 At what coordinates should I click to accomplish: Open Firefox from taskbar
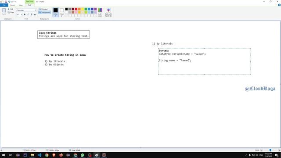[x=61, y=155]
